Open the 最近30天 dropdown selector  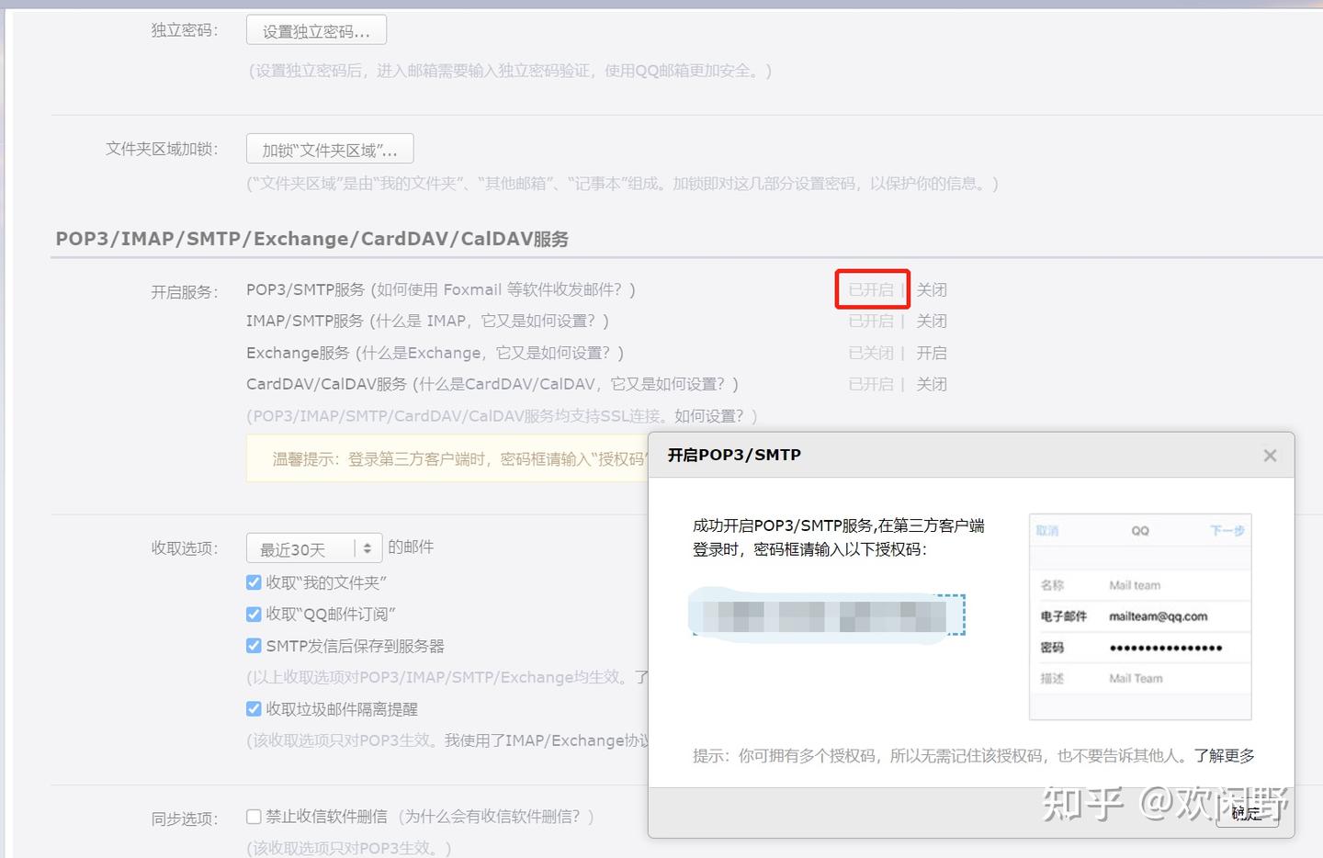coord(313,547)
